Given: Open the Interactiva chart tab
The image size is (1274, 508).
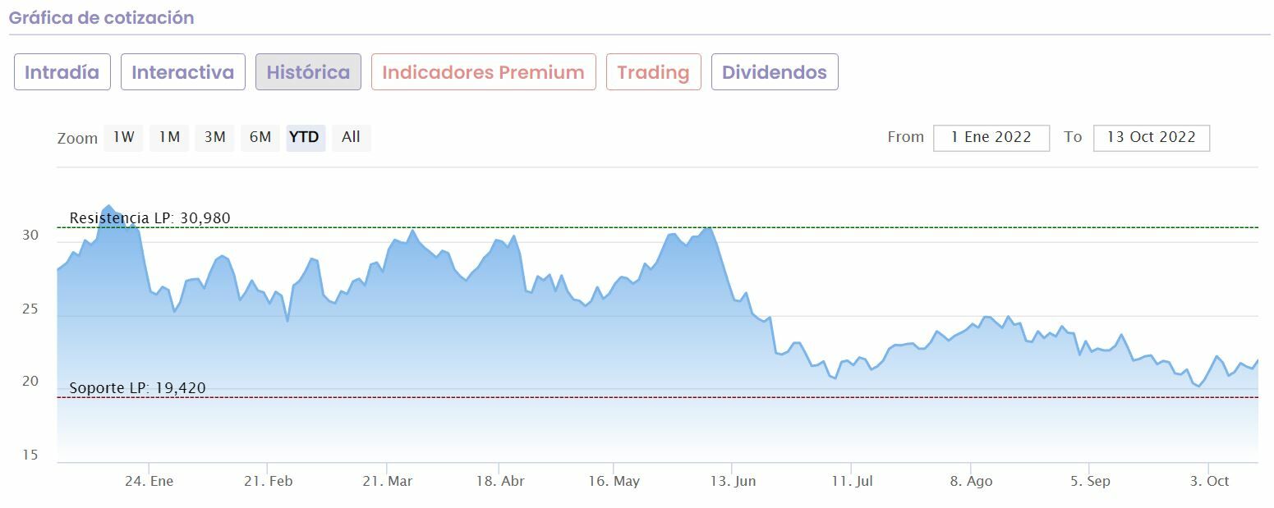Looking at the screenshot, I should tap(182, 72).
